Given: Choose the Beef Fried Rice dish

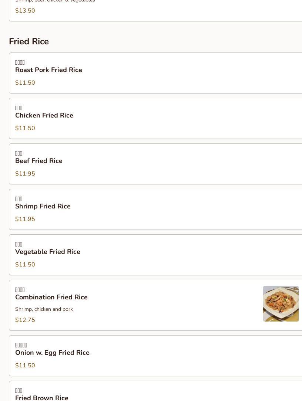Looking at the screenshot, I should 39,161.
